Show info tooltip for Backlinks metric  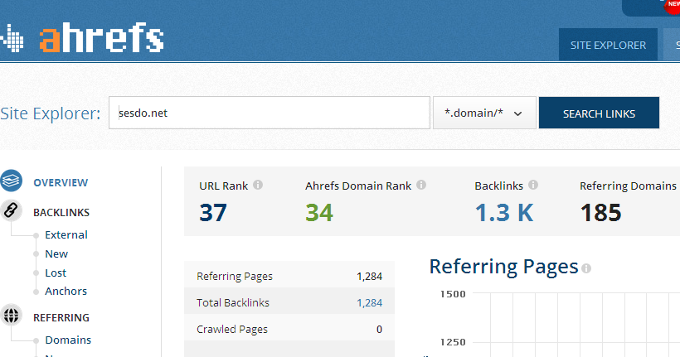click(x=533, y=185)
